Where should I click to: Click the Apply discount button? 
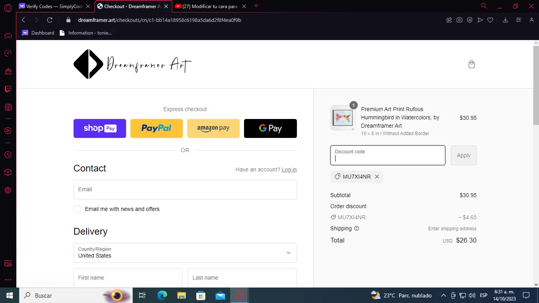pyautogui.click(x=464, y=155)
